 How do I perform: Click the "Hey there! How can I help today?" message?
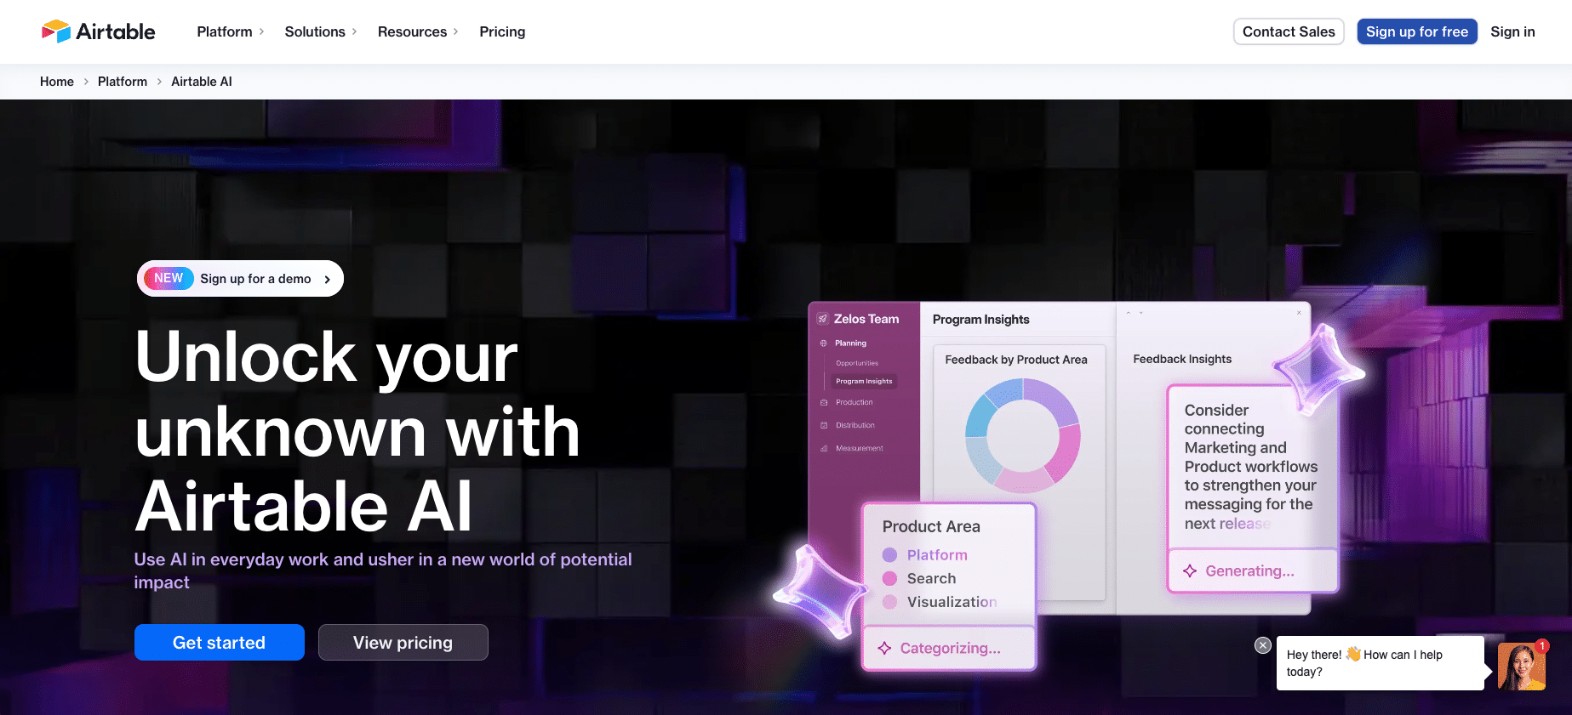pos(1380,663)
